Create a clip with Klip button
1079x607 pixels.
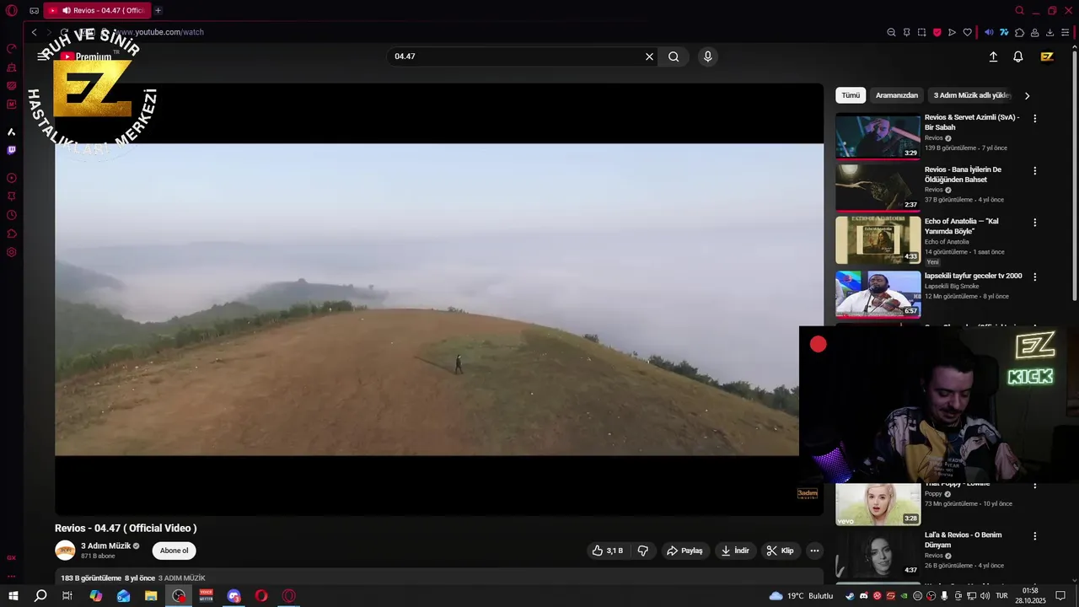tap(780, 551)
